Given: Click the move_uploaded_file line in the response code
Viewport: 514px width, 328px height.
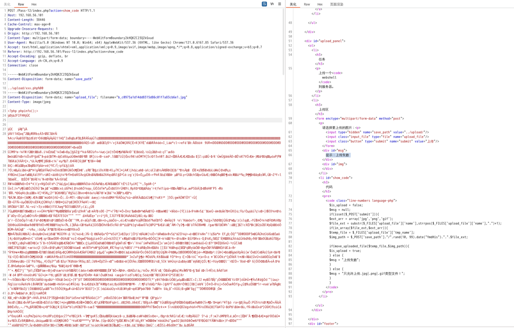Looking at the screenshot, I should 369,246.
